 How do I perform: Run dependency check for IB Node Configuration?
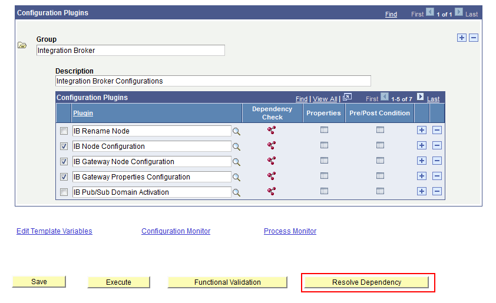point(272,145)
